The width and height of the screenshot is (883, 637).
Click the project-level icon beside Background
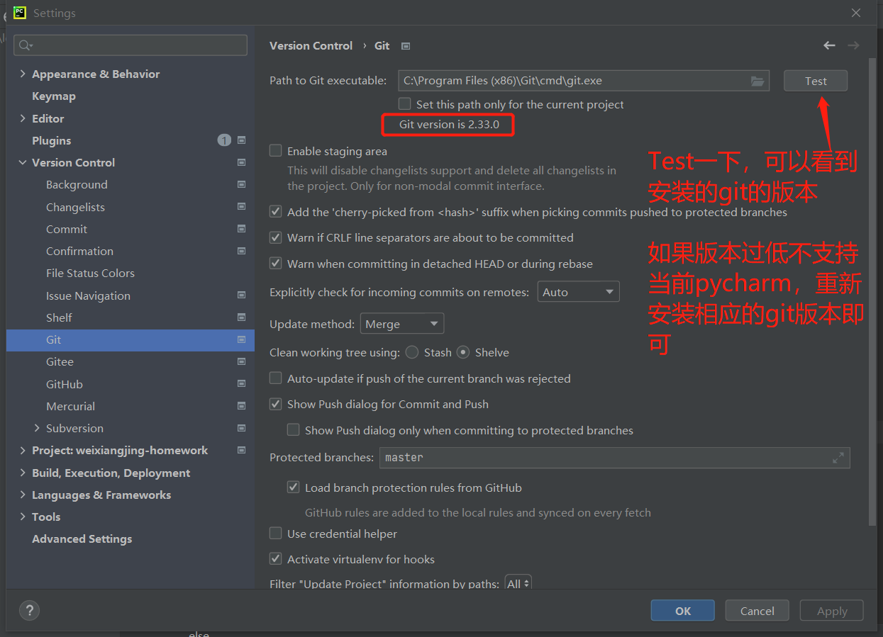pos(241,184)
